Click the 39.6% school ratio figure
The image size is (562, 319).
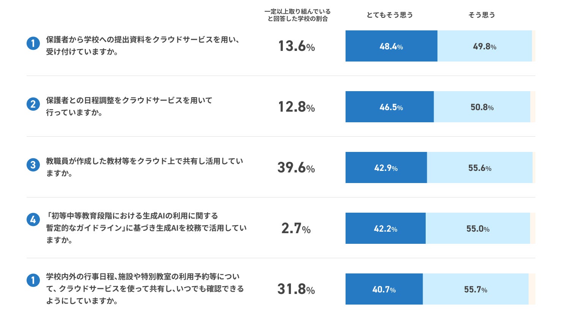[296, 167]
